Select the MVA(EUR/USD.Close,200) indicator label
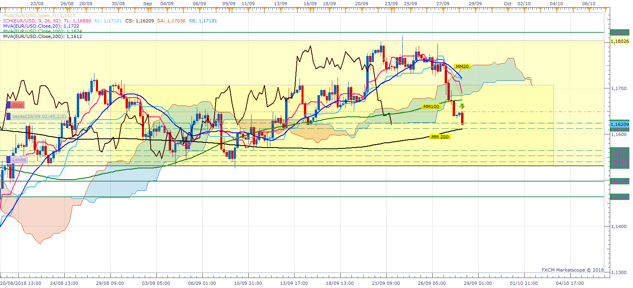Image resolution: width=633 pixels, height=288 pixels. click(42, 36)
